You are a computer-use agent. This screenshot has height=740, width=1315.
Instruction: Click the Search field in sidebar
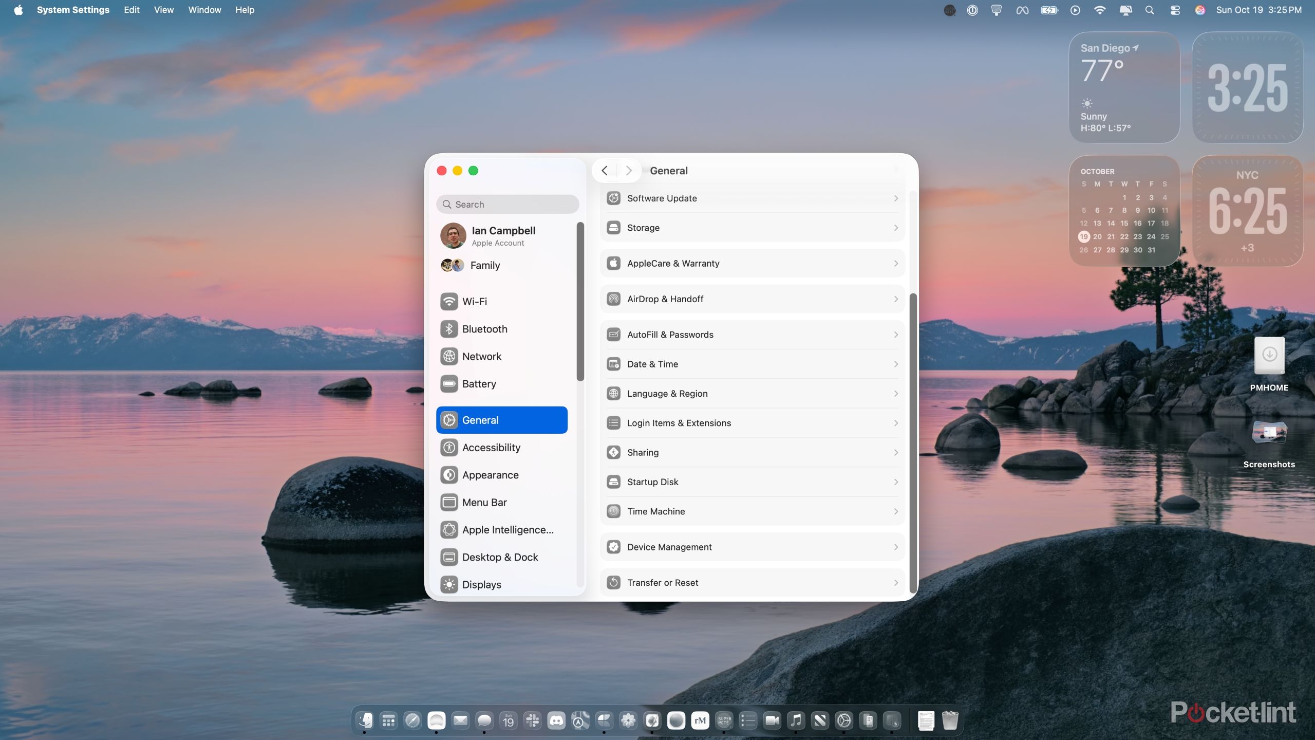508,205
